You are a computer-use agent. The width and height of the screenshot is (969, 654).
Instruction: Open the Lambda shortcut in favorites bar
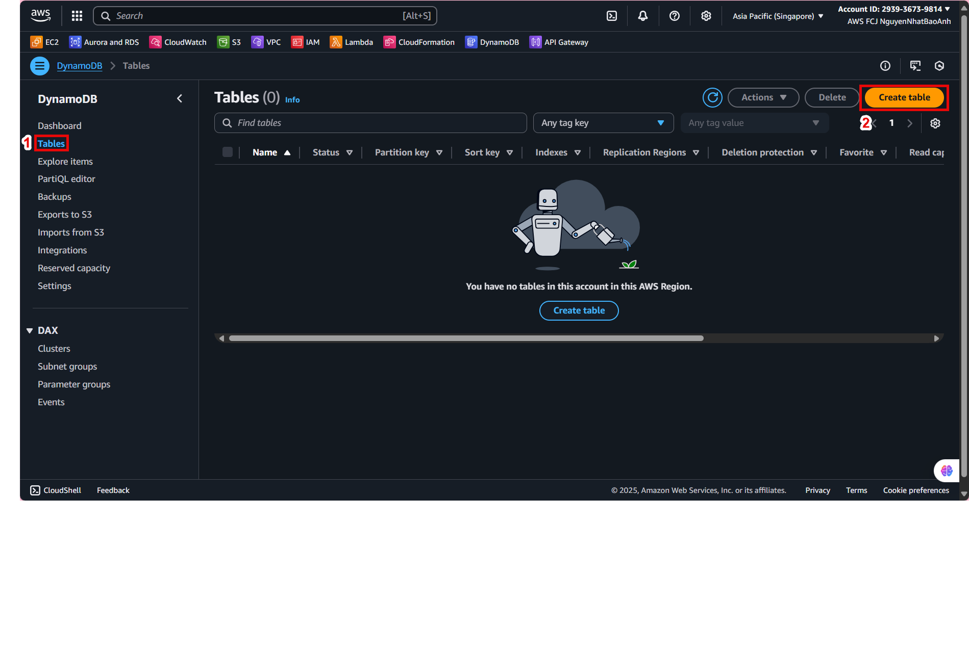coord(351,42)
